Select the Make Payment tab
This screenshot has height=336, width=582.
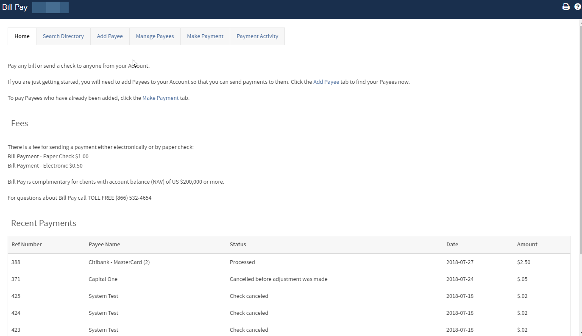(x=205, y=36)
